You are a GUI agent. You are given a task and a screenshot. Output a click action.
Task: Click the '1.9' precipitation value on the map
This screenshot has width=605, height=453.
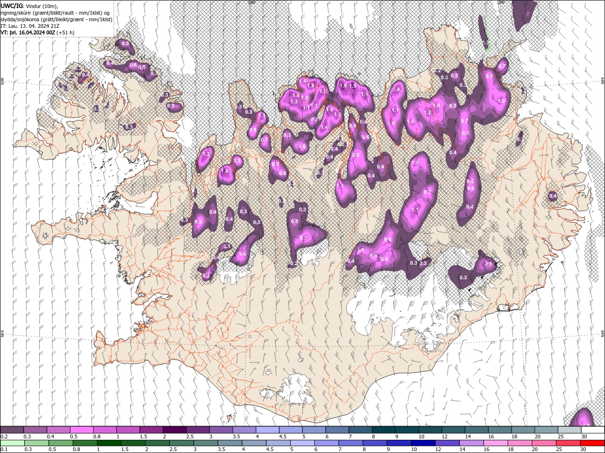coord(353,86)
